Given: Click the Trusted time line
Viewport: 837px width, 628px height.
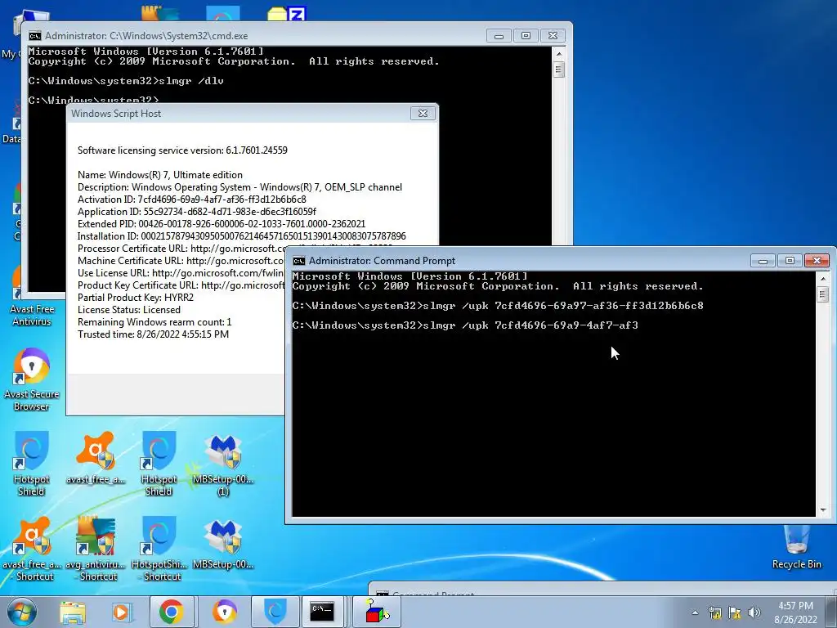Looking at the screenshot, I should pos(153,334).
